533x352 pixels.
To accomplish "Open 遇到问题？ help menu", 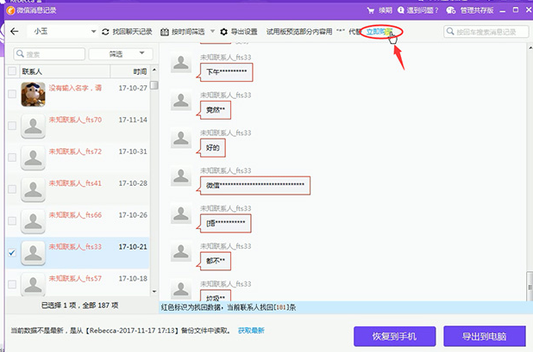I will 423,10.
